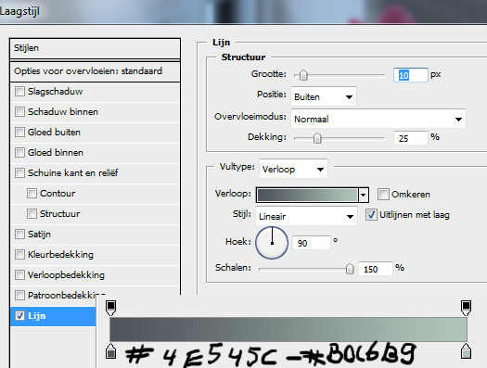
Task: Check the Kleurbedekking checkbox
Action: pyautogui.click(x=19, y=254)
